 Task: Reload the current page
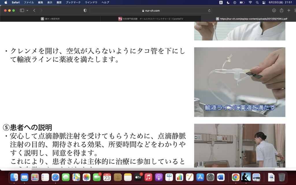[x=209, y=10]
